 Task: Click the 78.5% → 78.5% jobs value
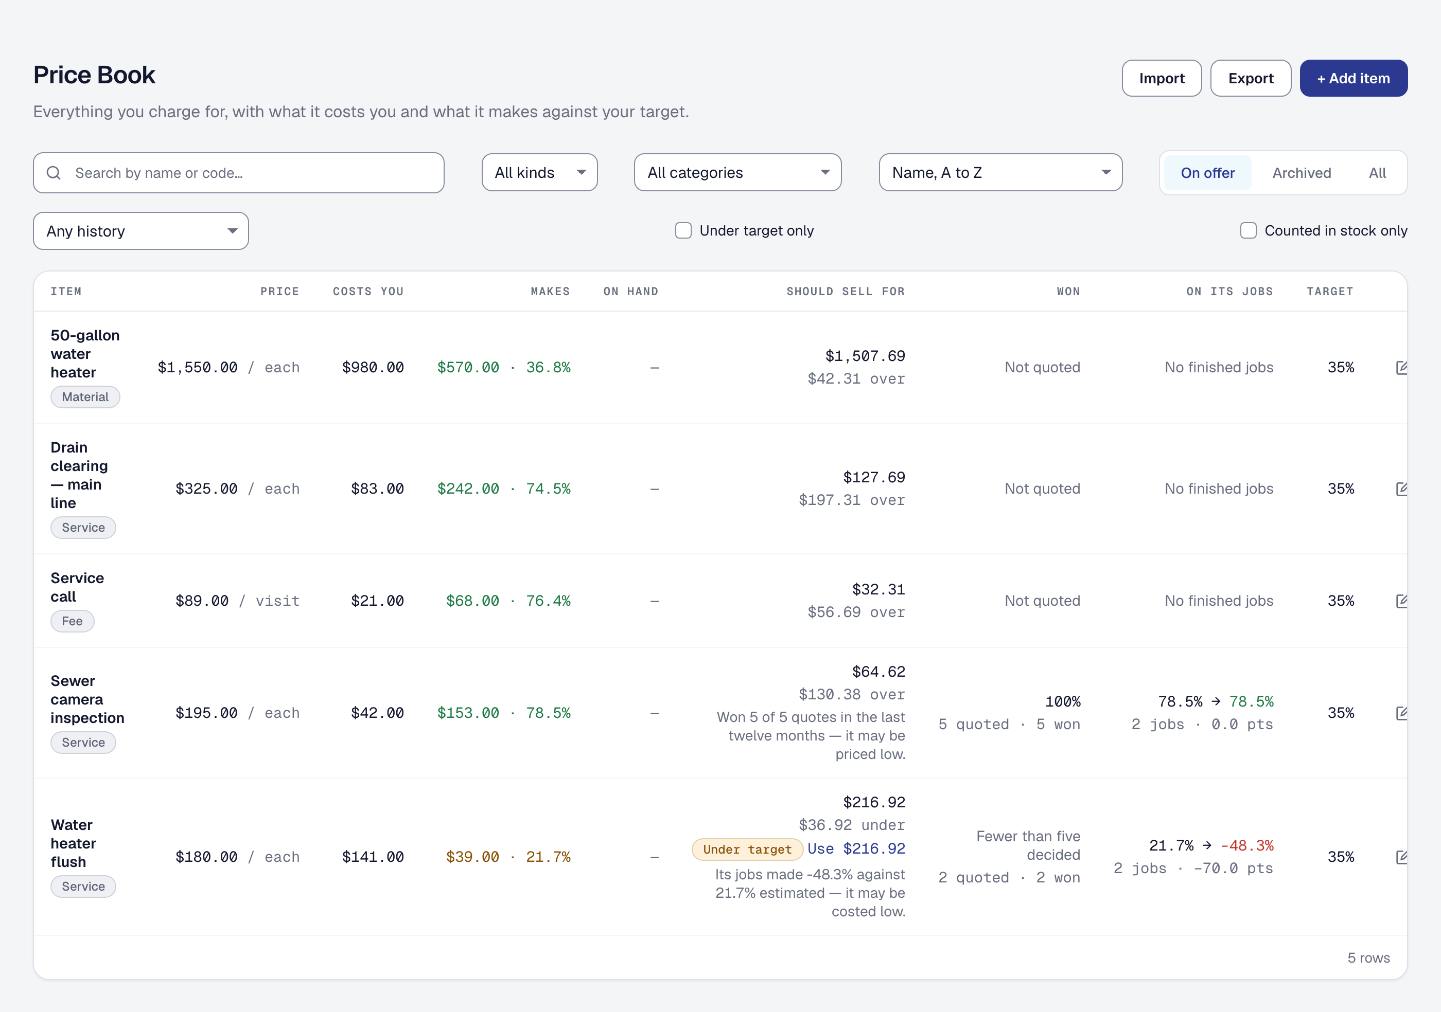tap(1215, 701)
